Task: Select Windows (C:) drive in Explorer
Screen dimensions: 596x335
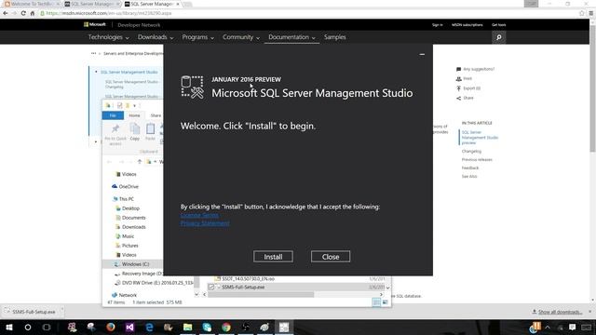Action: coord(132,264)
